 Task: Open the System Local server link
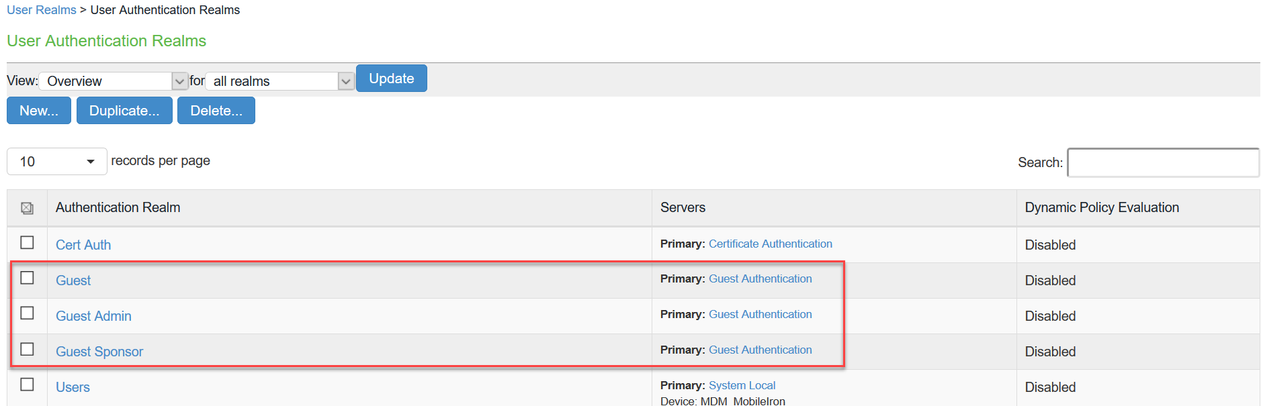[x=742, y=385]
